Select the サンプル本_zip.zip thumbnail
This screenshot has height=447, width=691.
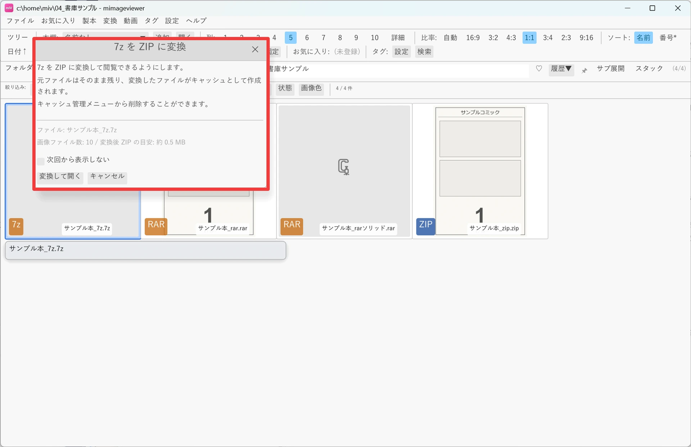(x=480, y=171)
